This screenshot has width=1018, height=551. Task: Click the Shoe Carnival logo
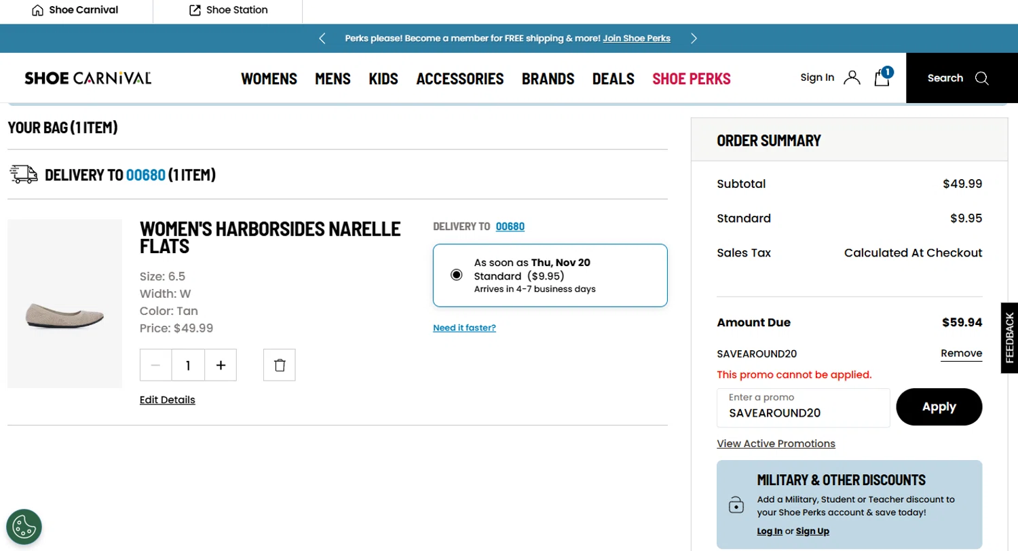coord(88,78)
